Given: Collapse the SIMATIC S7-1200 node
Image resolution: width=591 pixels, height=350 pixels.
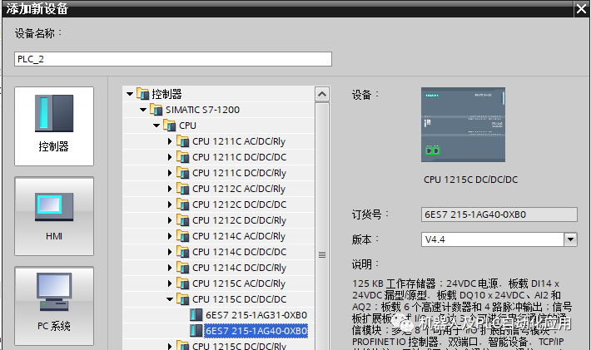Looking at the screenshot, I should point(143,110).
